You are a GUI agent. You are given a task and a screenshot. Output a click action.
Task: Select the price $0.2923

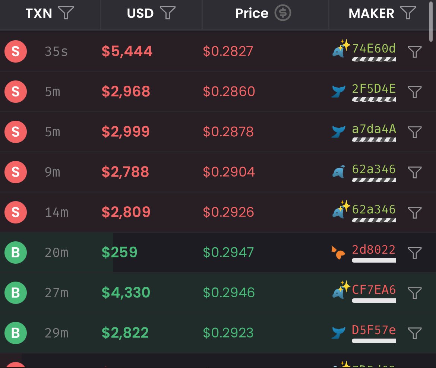[228, 333]
